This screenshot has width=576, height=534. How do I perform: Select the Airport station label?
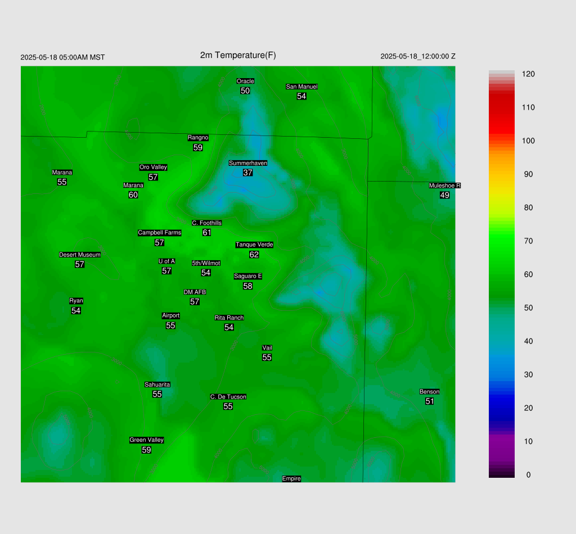pyautogui.click(x=171, y=316)
